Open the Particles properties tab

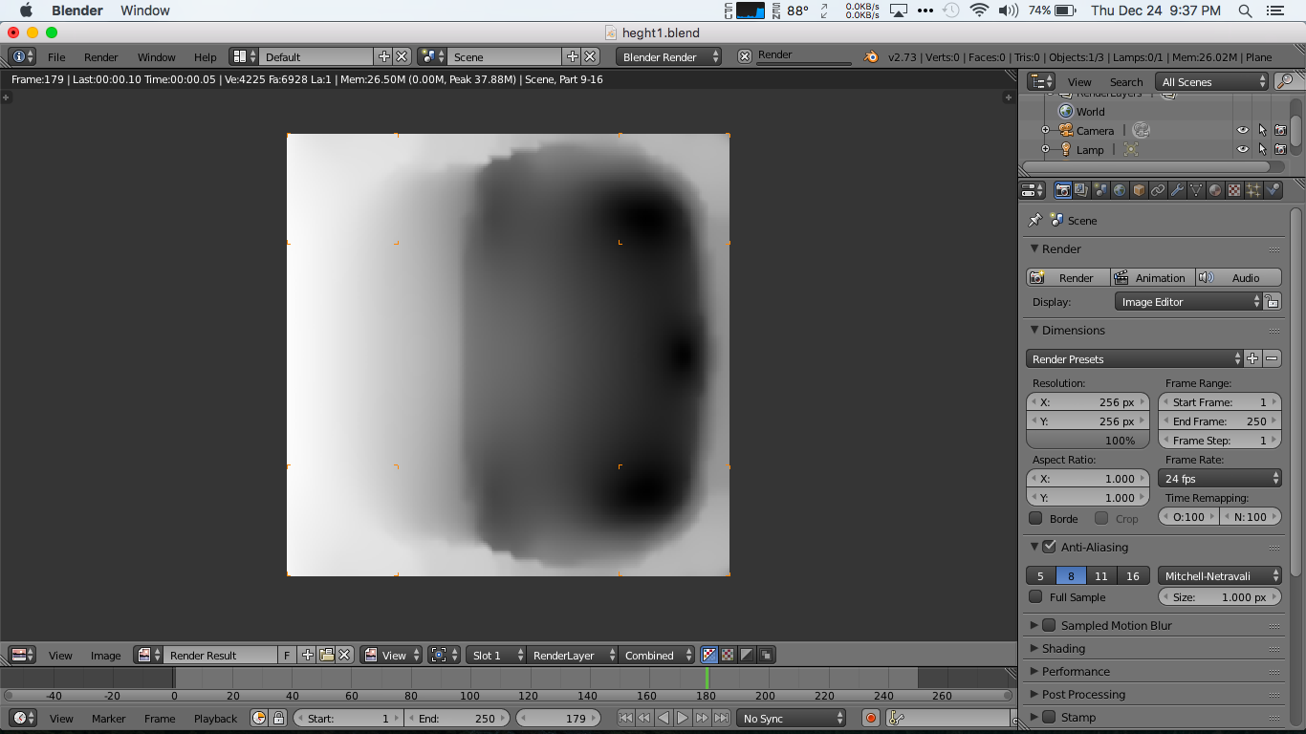tap(1253, 190)
